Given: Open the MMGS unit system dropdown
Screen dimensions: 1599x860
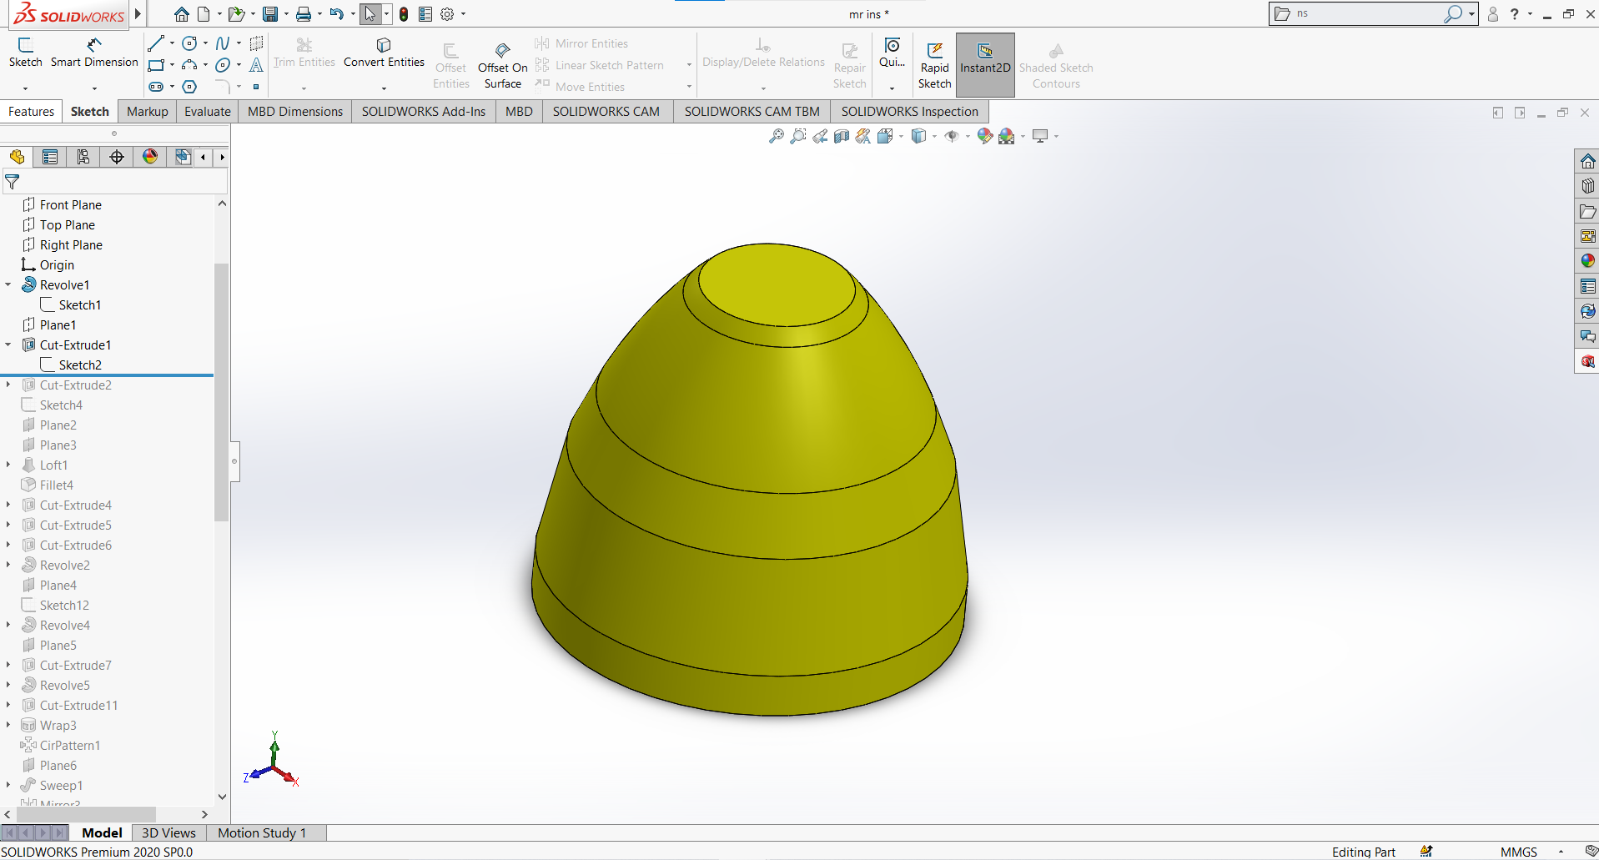Looking at the screenshot, I should [1561, 852].
